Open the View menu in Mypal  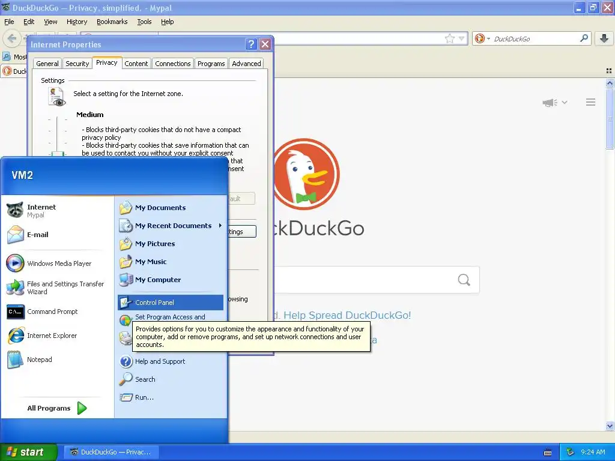(50, 22)
